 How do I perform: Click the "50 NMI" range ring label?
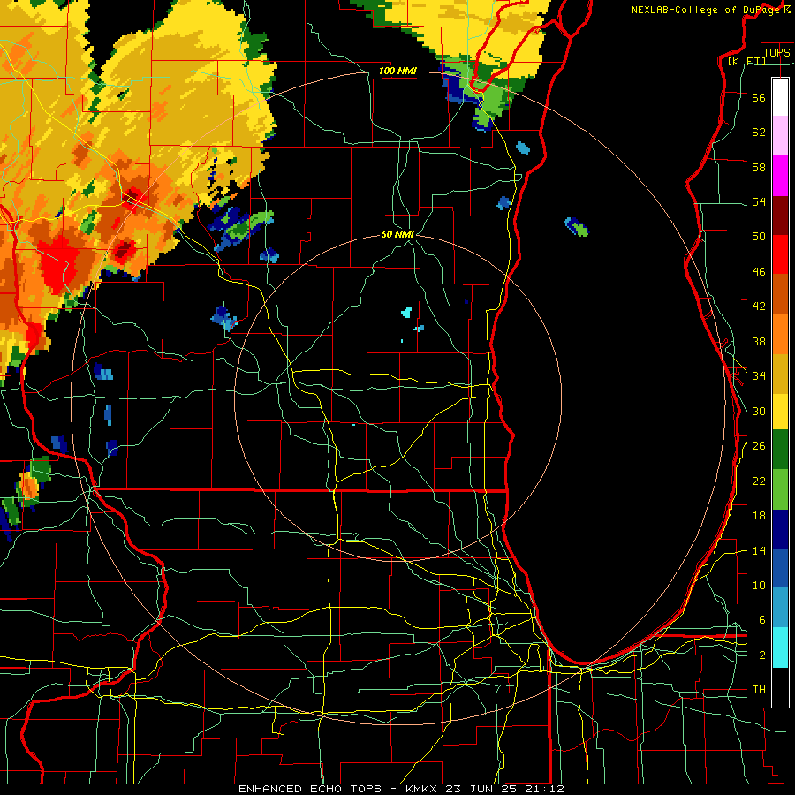pos(397,234)
